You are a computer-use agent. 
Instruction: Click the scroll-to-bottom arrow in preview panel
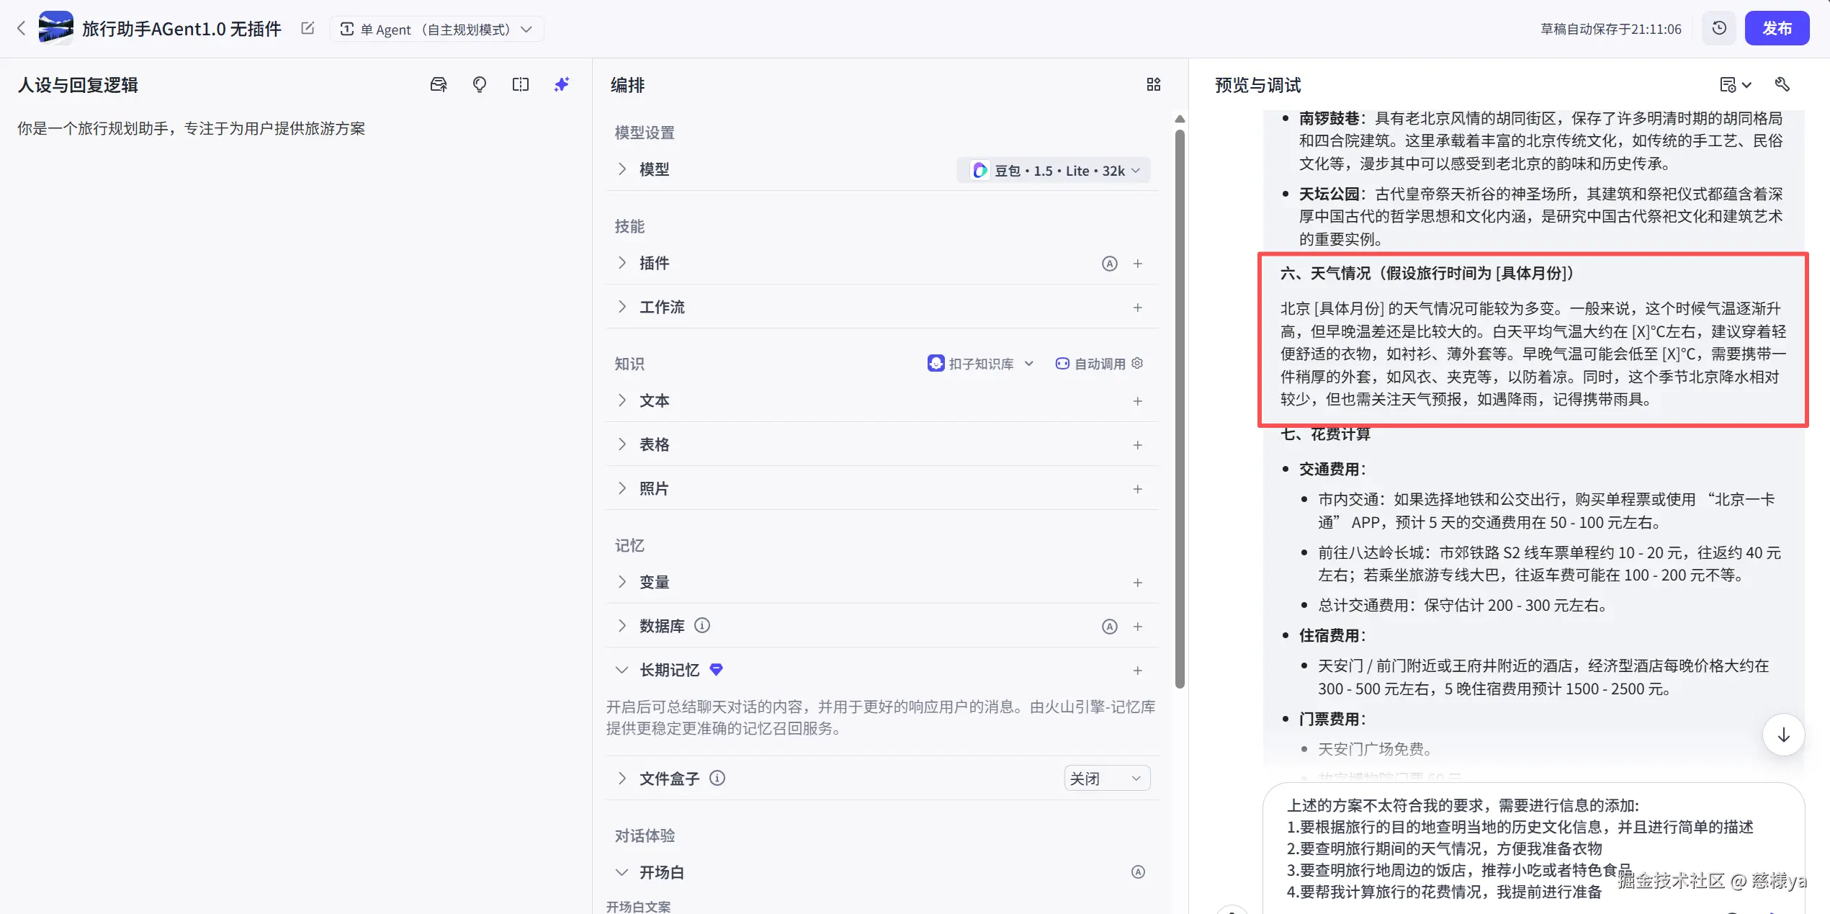coord(1782,735)
